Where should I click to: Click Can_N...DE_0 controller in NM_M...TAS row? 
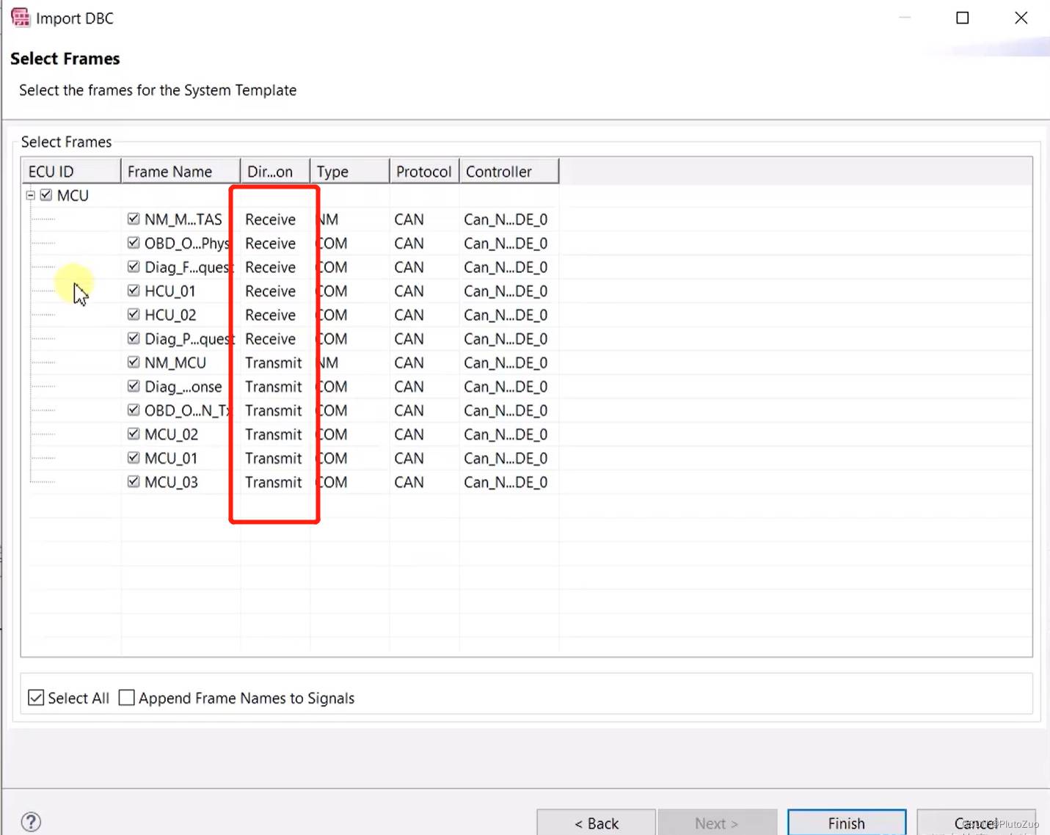pos(506,219)
